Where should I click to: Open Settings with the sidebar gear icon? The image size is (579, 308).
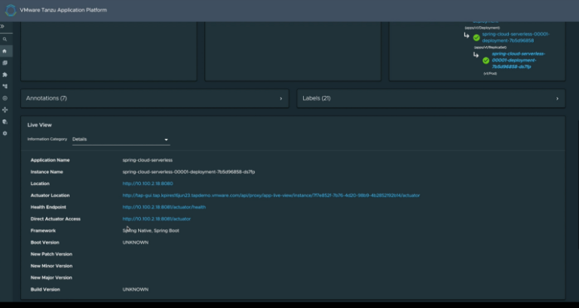coord(5,134)
